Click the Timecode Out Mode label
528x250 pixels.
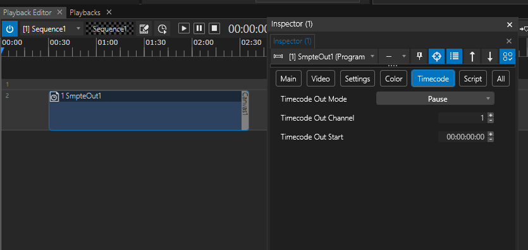(314, 99)
